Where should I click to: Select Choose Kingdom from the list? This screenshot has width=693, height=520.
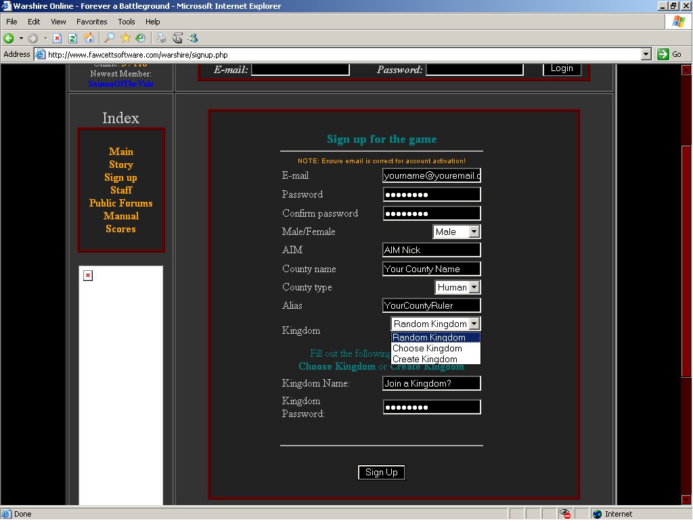pyautogui.click(x=427, y=348)
